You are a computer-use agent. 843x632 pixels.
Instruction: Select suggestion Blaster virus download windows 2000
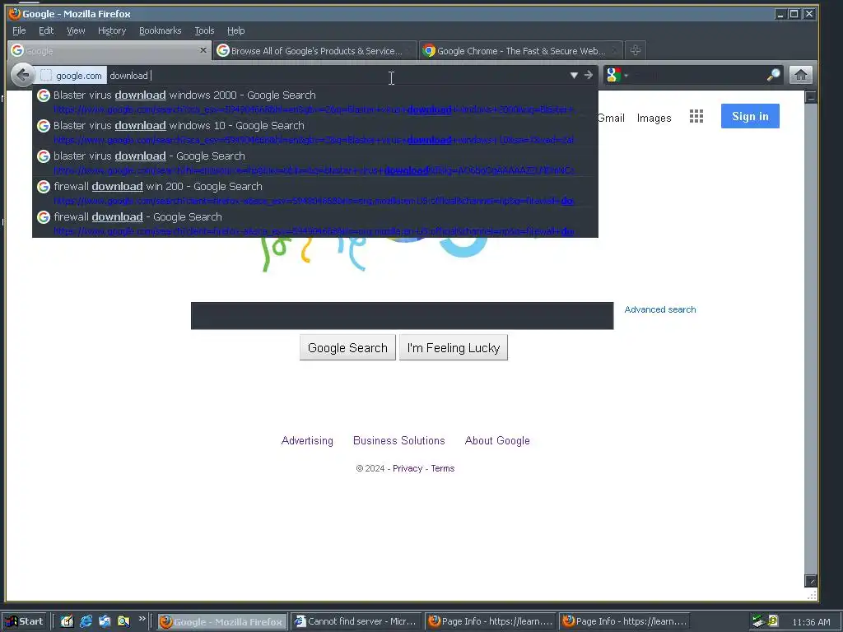pyautogui.click(x=315, y=101)
